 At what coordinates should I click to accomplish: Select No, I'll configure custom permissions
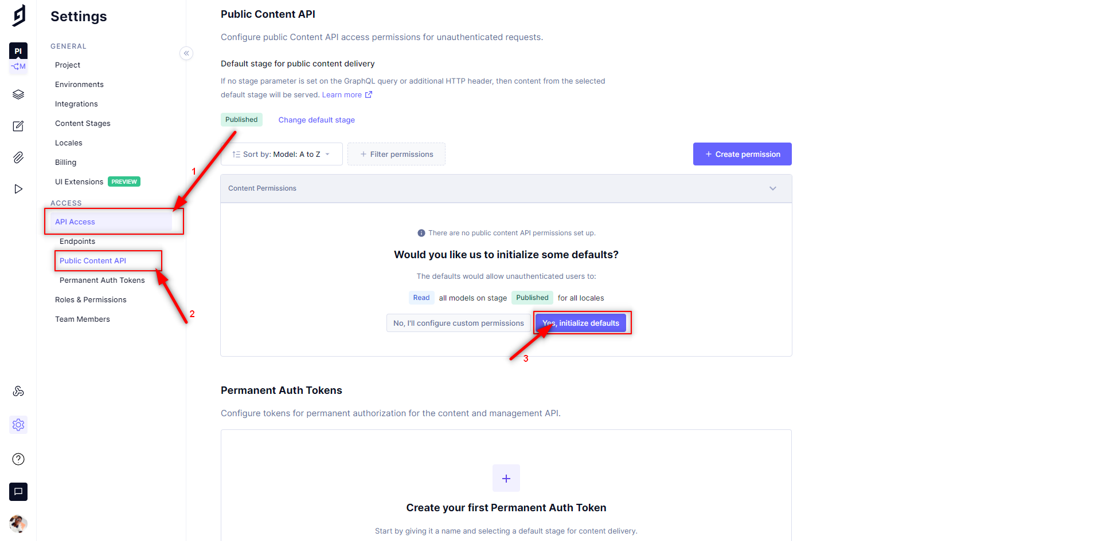point(459,322)
